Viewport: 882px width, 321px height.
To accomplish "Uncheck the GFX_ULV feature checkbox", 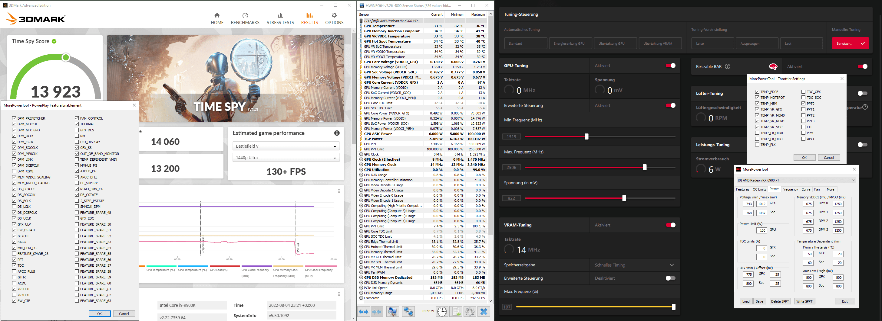I will click(14, 224).
